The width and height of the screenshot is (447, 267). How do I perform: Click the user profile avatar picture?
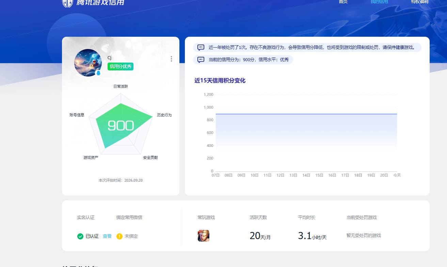point(88,63)
